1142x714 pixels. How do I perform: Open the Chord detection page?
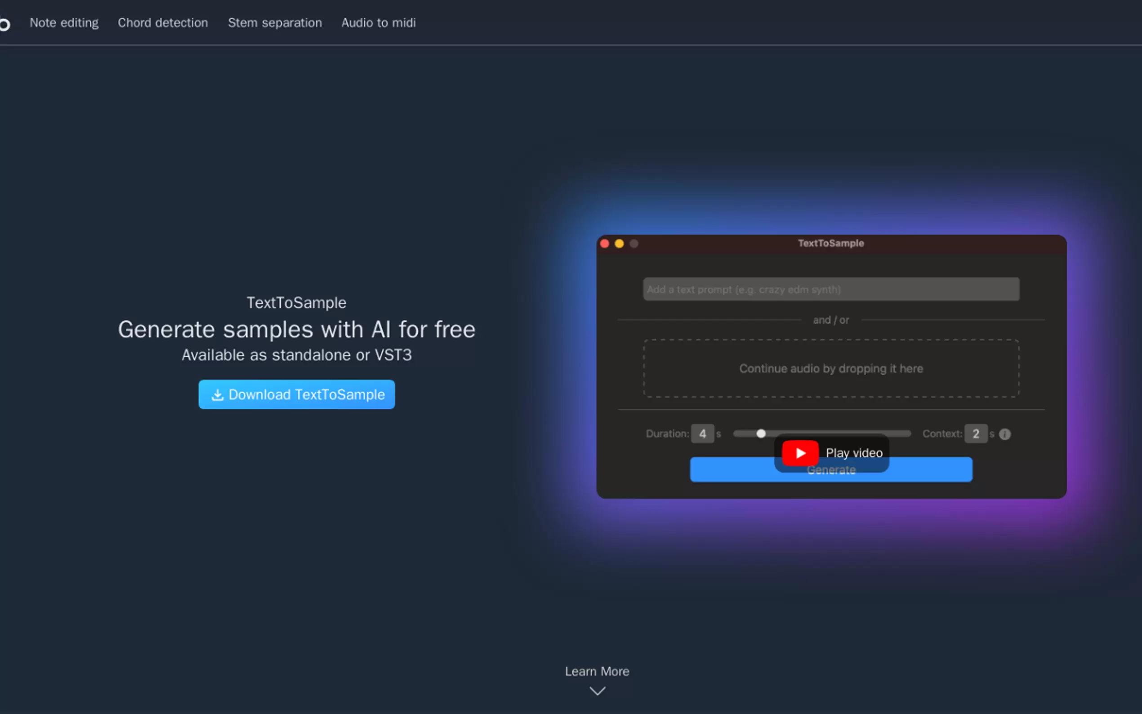click(x=163, y=22)
